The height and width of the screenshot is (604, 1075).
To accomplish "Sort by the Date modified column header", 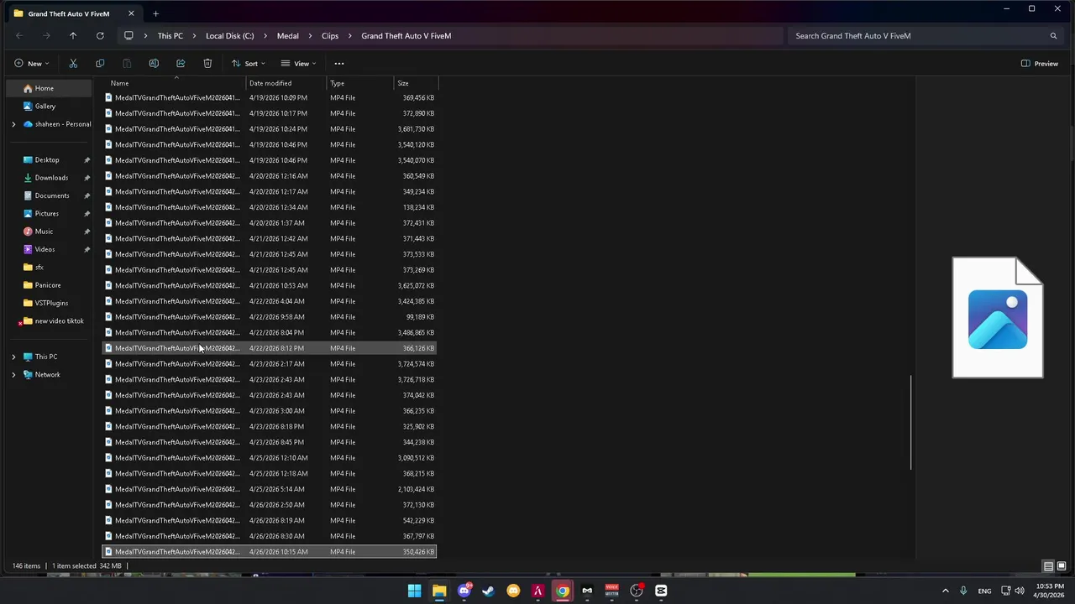I will pos(286,83).
